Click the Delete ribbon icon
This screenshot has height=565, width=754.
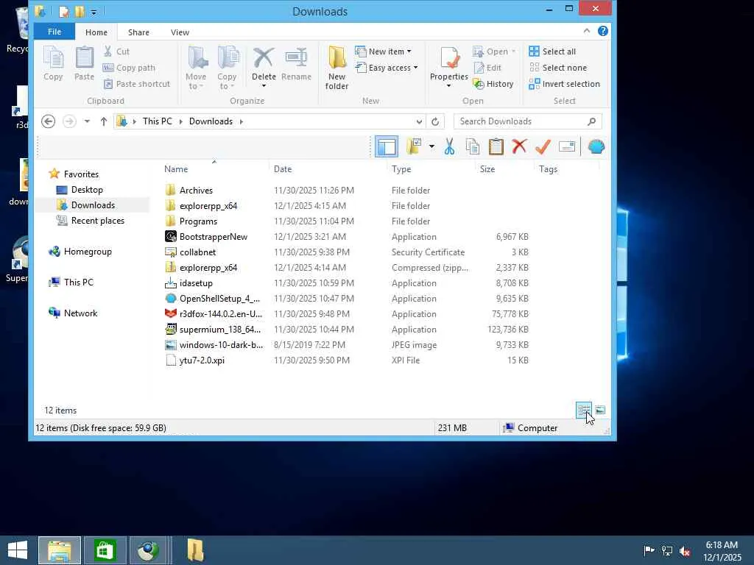click(x=264, y=59)
